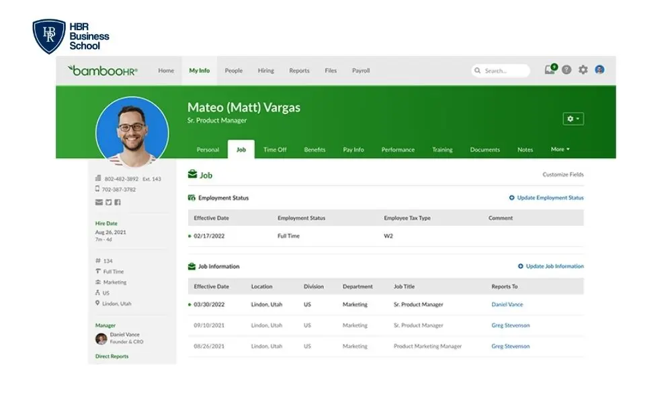Open the settings gear in top bar
The image size is (672, 420).
pos(583,70)
